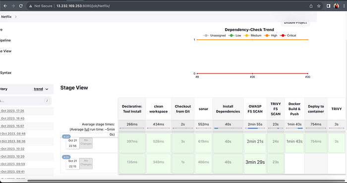Click the Install Dependencies stage header
Viewport: 347px width, 183px height.
tap(228, 109)
